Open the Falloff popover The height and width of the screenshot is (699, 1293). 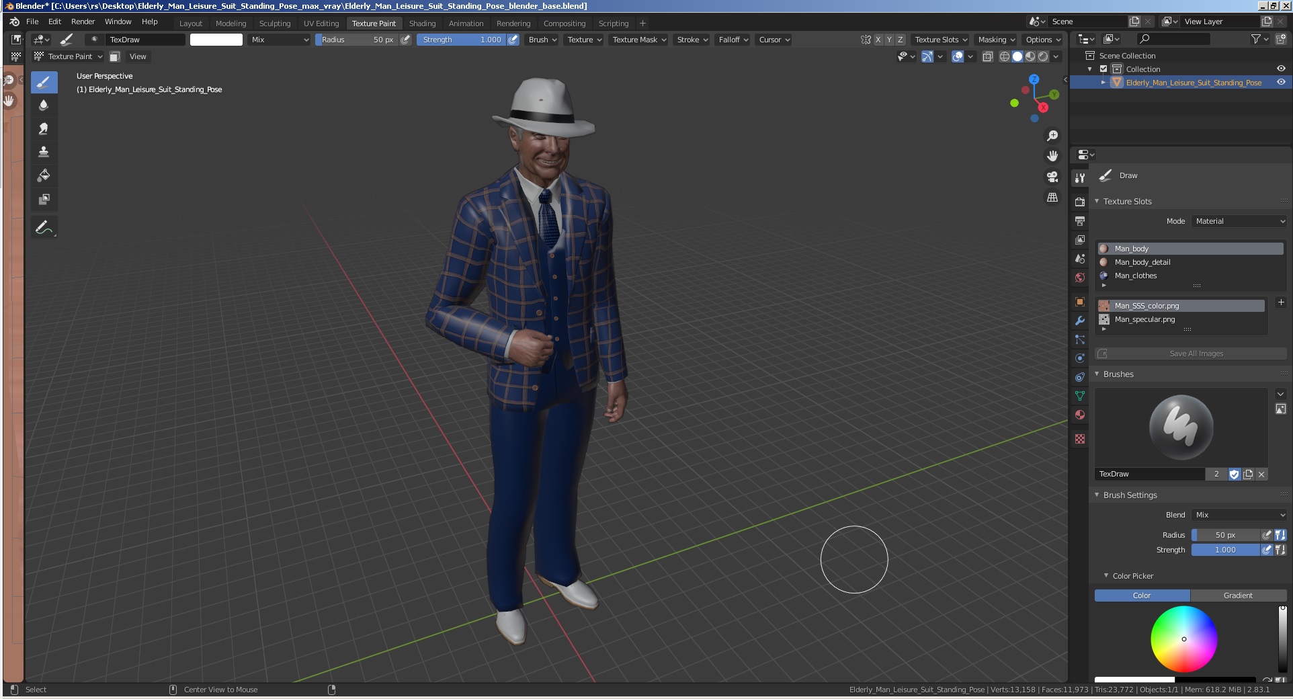[733, 40]
